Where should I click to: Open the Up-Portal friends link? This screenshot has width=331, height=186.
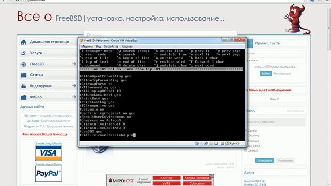click(33, 121)
